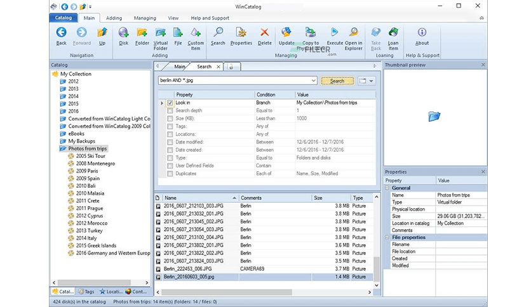531x307 pixels.
Task: Click the About info icon
Action: 422,32
